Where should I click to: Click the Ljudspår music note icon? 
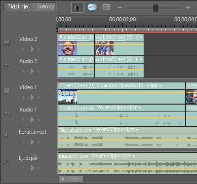coord(6,161)
